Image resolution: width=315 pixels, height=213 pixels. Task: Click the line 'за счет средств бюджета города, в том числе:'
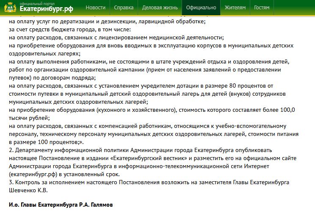(x=70, y=30)
